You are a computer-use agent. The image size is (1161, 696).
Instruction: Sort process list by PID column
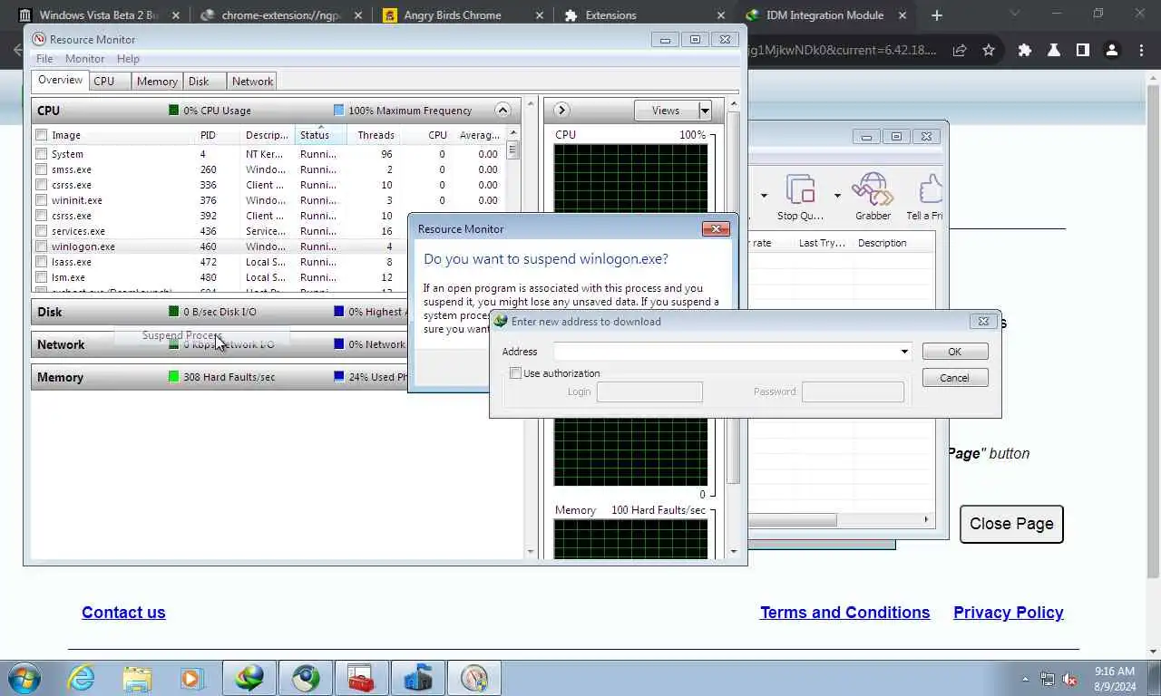[219, 135]
